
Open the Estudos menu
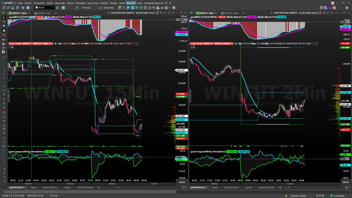point(28,3)
